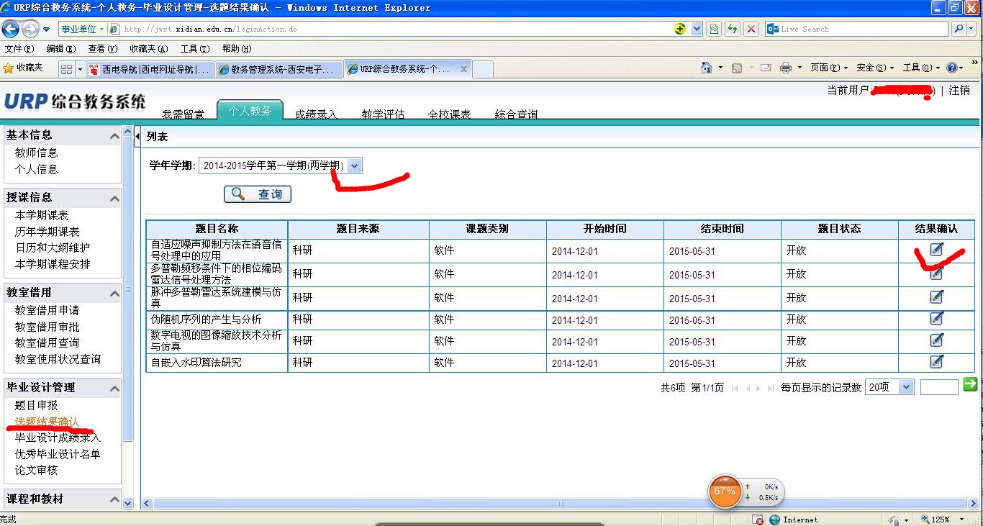Open the records-per-page 20项 dropdown
The width and height of the screenshot is (983, 526).
pyautogui.click(x=906, y=387)
